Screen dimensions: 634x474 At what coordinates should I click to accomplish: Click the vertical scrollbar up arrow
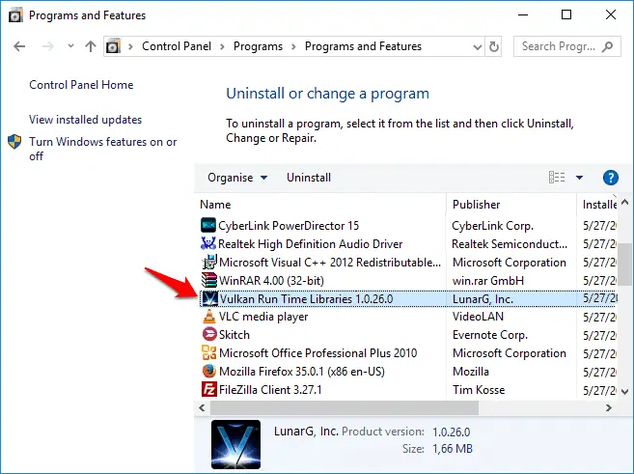(x=624, y=202)
